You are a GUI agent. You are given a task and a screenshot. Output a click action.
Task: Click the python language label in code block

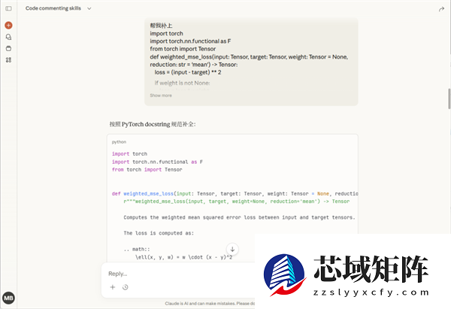(119, 142)
